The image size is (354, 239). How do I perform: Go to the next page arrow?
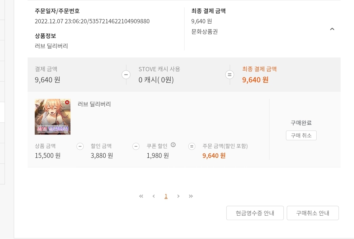click(178, 196)
